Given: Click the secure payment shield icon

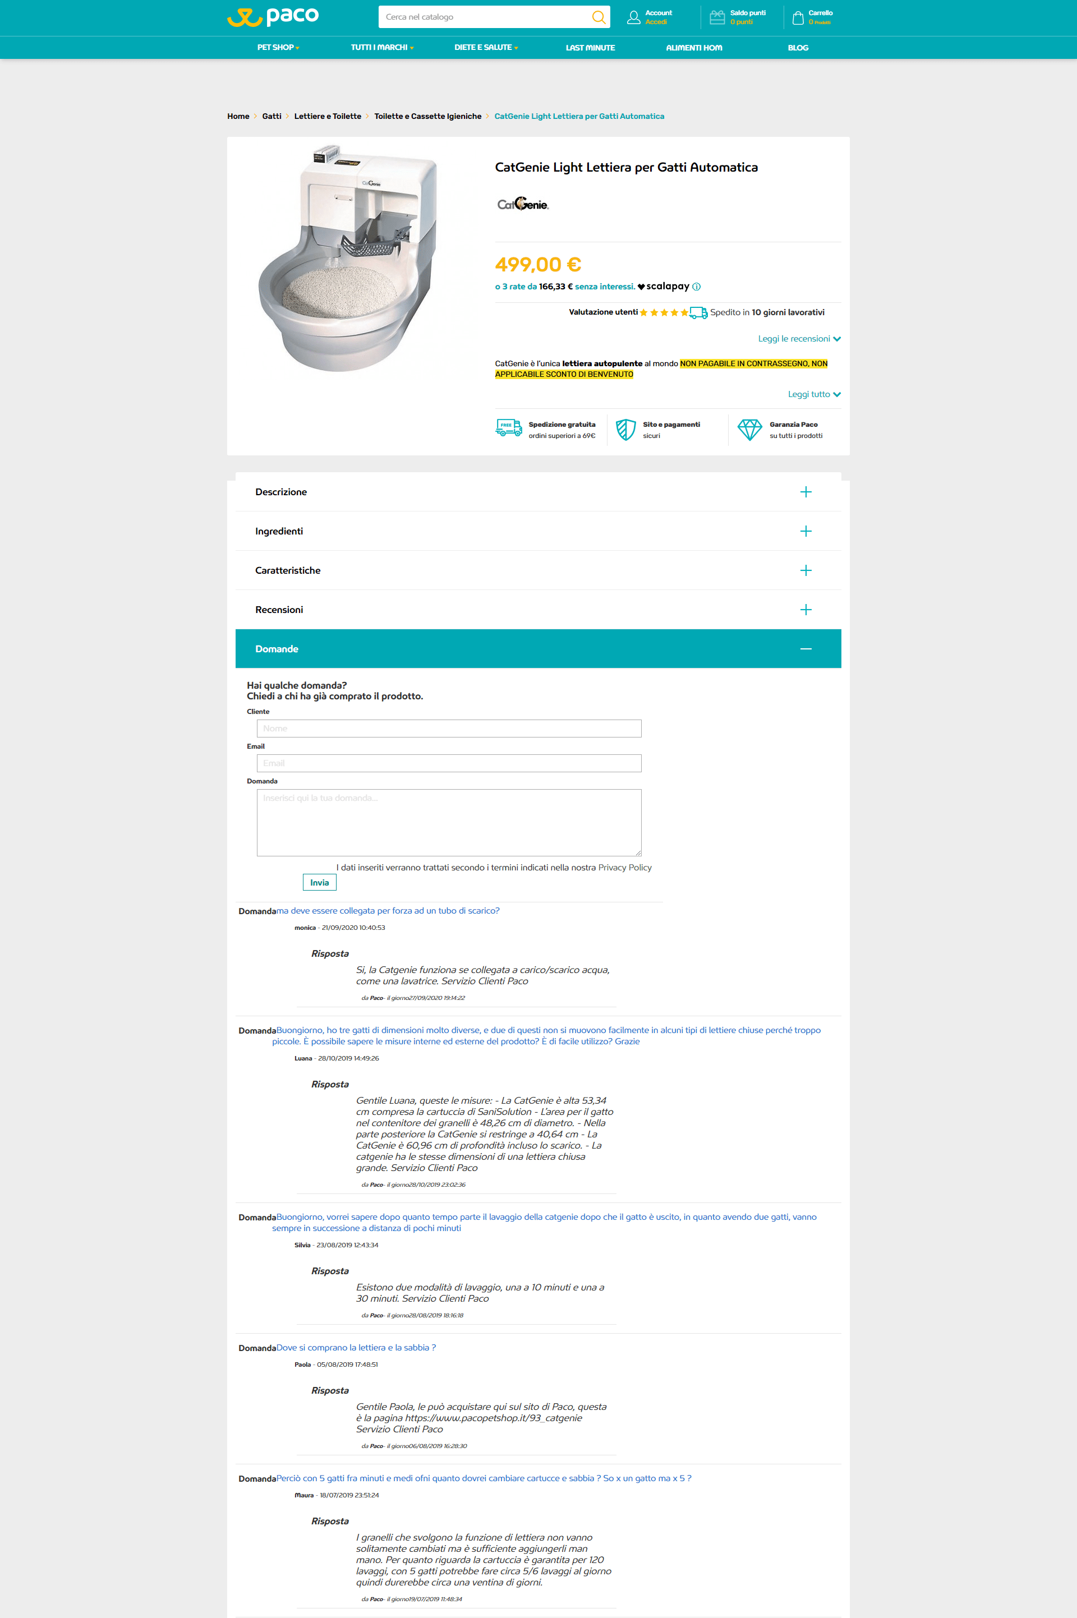Looking at the screenshot, I should pyautogui.click(x=626, y=429).
